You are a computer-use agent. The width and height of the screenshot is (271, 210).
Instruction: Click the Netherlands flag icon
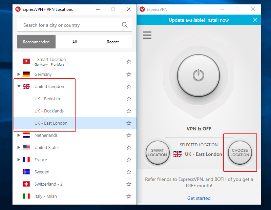pos(26,135)
